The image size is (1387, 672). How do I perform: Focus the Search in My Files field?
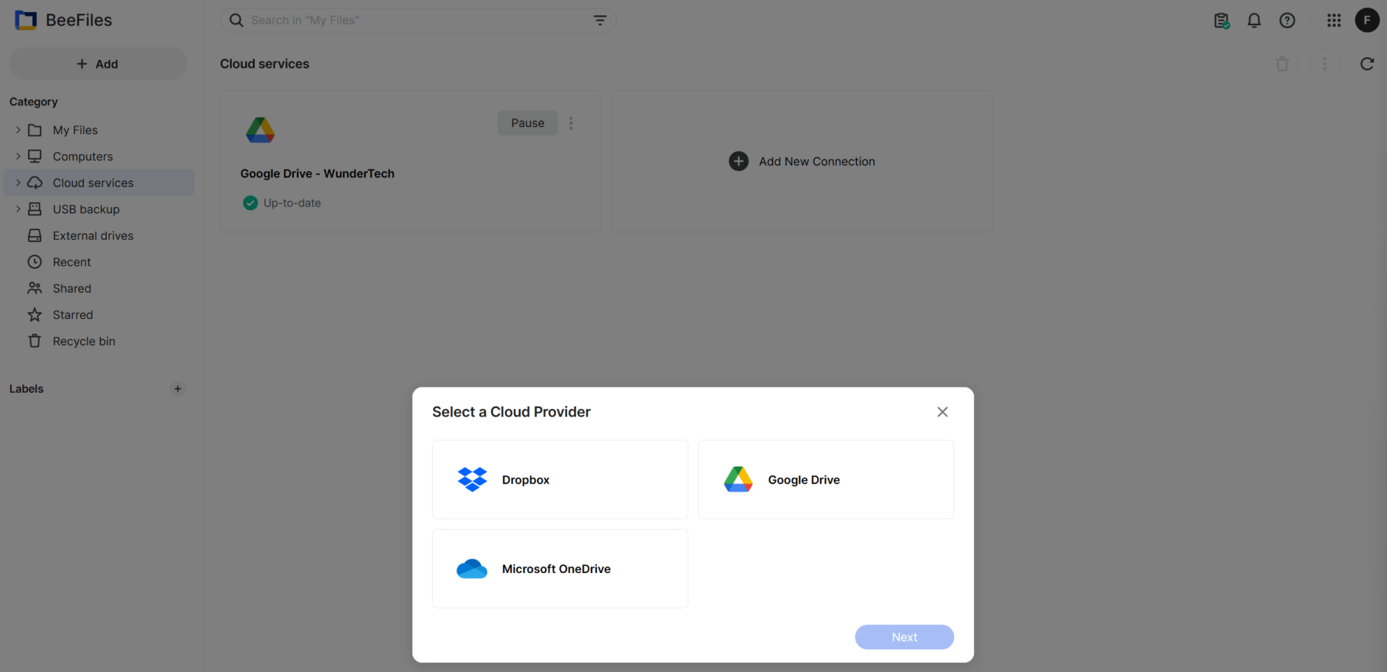coord(418,20)
